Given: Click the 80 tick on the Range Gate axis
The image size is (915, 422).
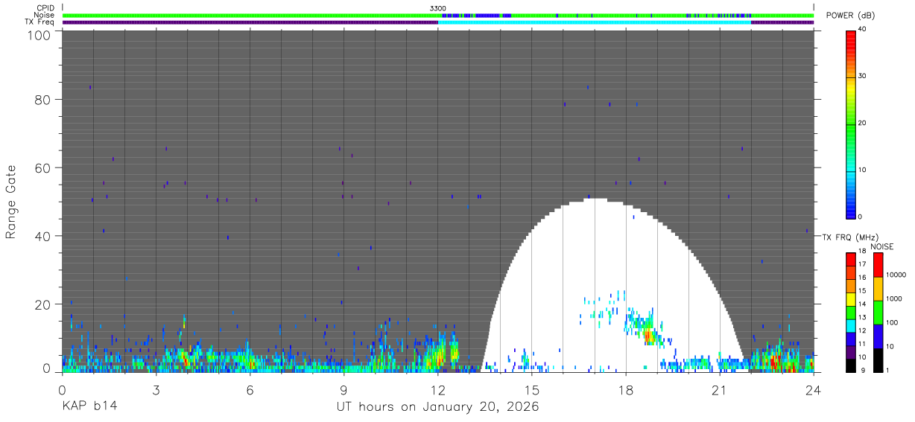Looking at the screenshot, I should pyautogui.click(x=42, y=100).
